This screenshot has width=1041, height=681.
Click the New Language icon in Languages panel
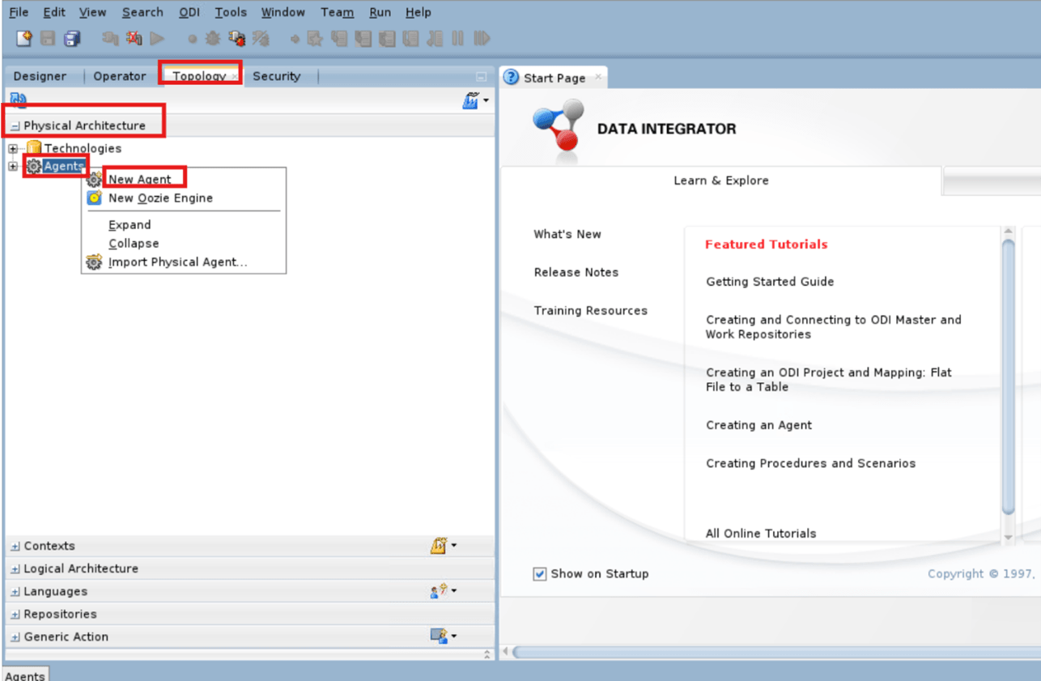coord(439,590)
